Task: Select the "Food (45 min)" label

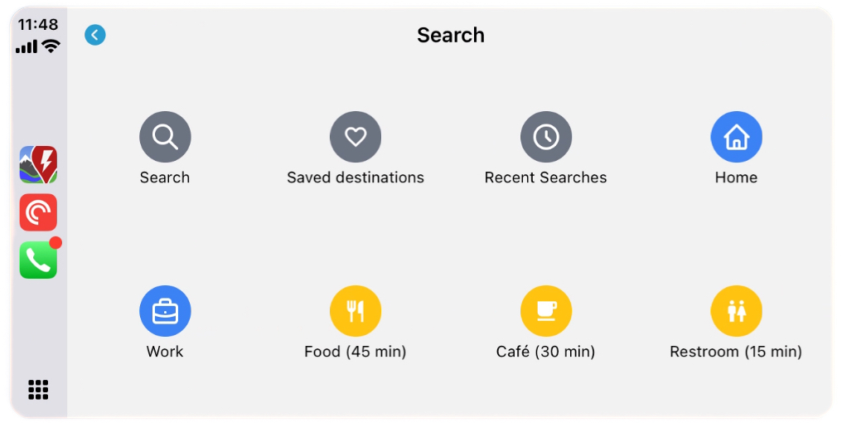Action: (x=356, y=352)
